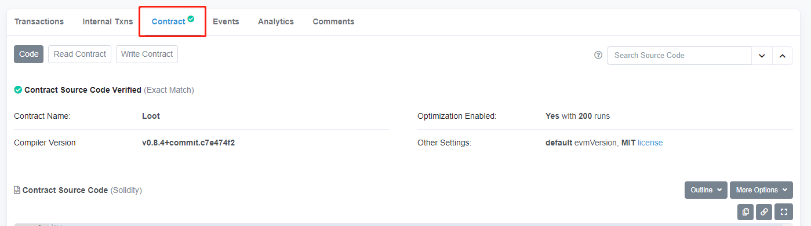The height and width of the screenshot is (226, 811).
Task: Jump to previous search match arrow
Action: (x=782, y=56)
